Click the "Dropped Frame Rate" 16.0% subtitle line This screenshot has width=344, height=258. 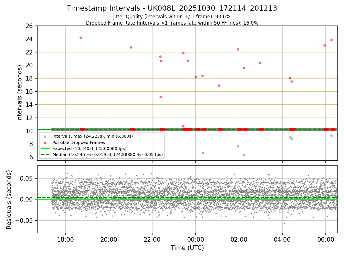click(172, 23)
